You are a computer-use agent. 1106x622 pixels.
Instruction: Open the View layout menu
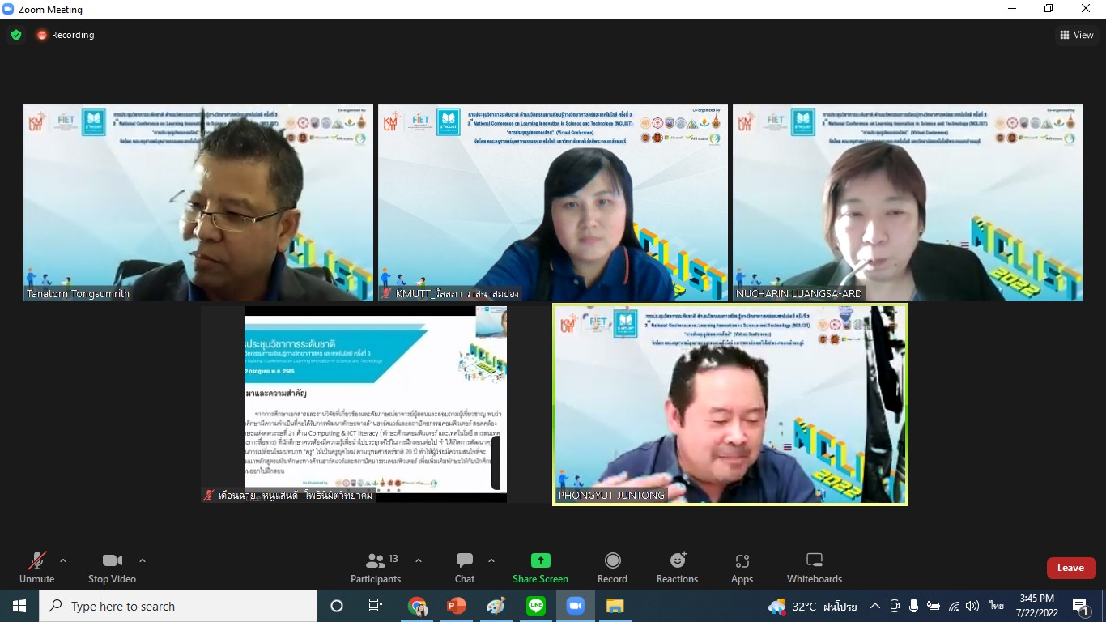[x=1076, y=35]
